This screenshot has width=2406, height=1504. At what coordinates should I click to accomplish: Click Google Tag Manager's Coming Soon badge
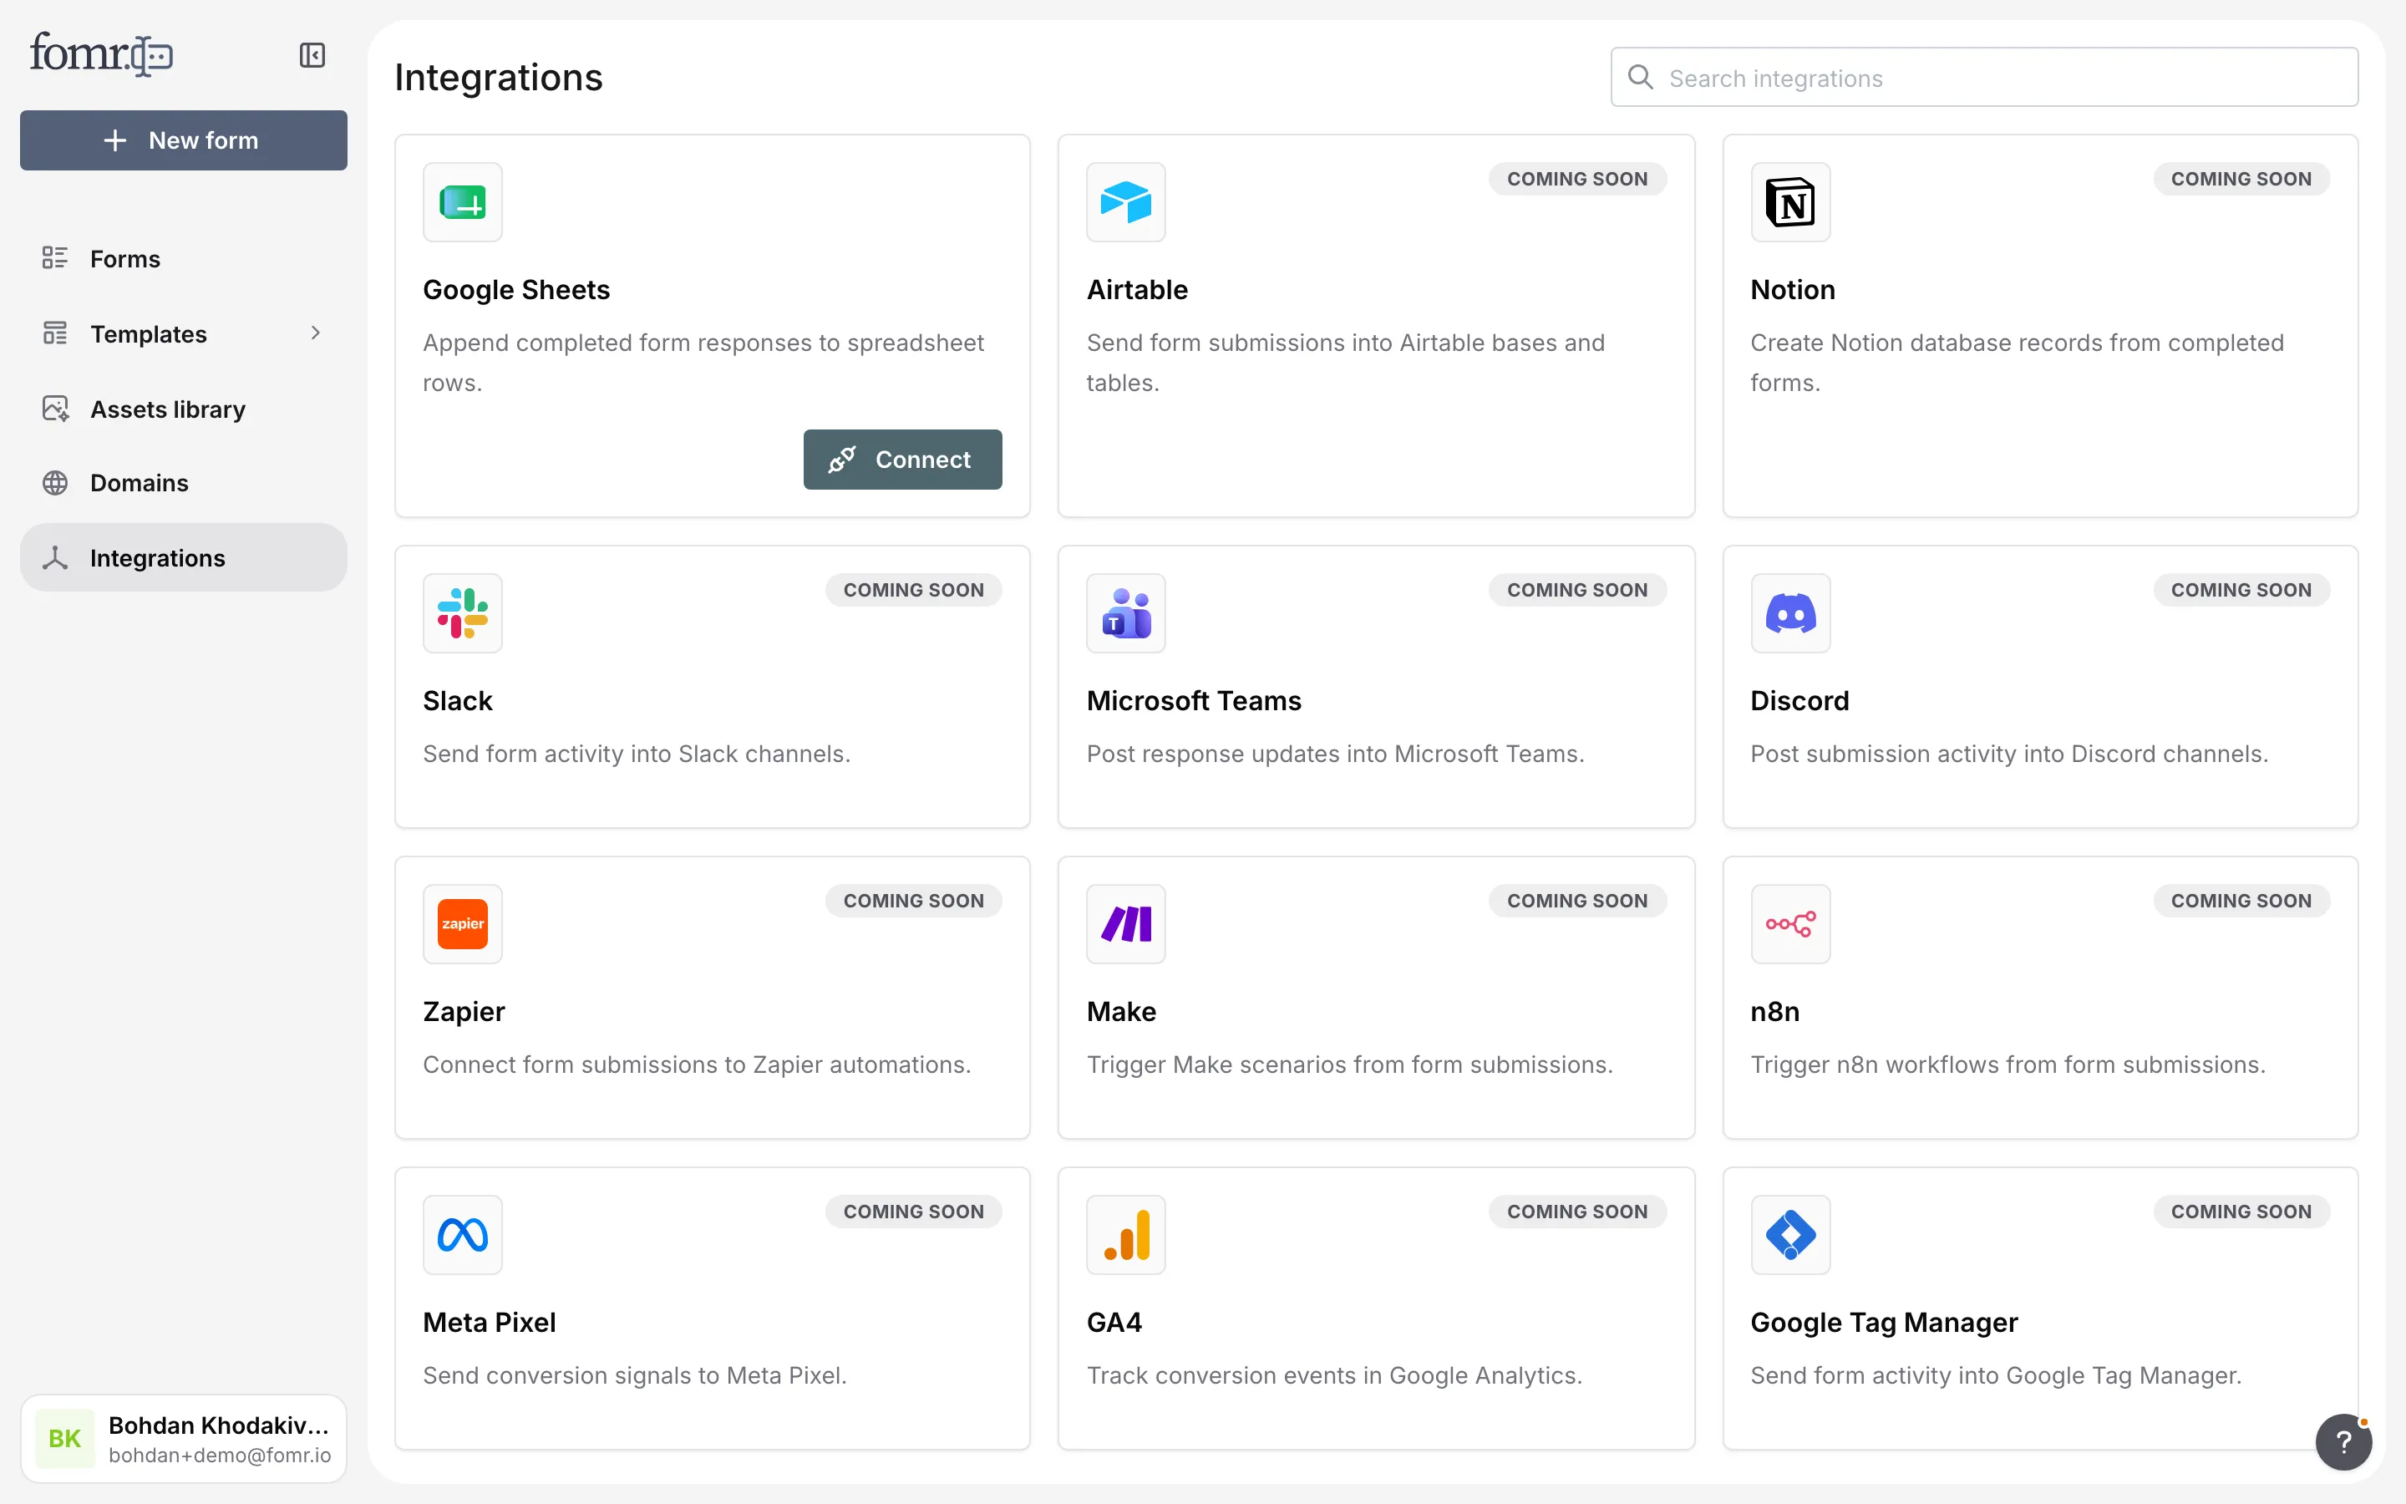point(2241,1212)
